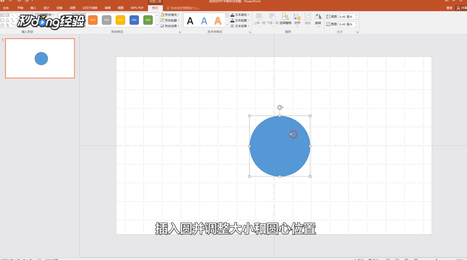Click the 共享 (Share) button
The height and width of the screenshot is (260, 467).
[462, 8]
